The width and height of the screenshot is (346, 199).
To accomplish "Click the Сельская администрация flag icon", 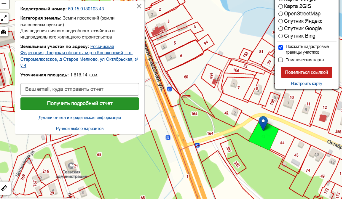I will tap(71, 165).
